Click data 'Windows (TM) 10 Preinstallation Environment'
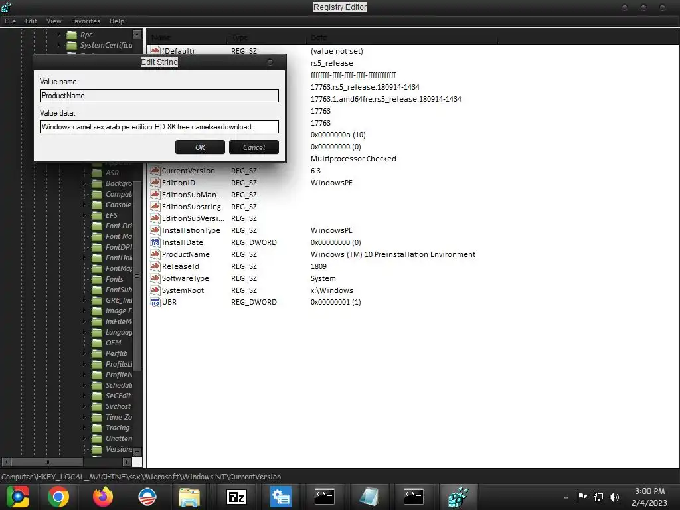The image size is (680, 510). pyautogui.click(x=393, y=254)
